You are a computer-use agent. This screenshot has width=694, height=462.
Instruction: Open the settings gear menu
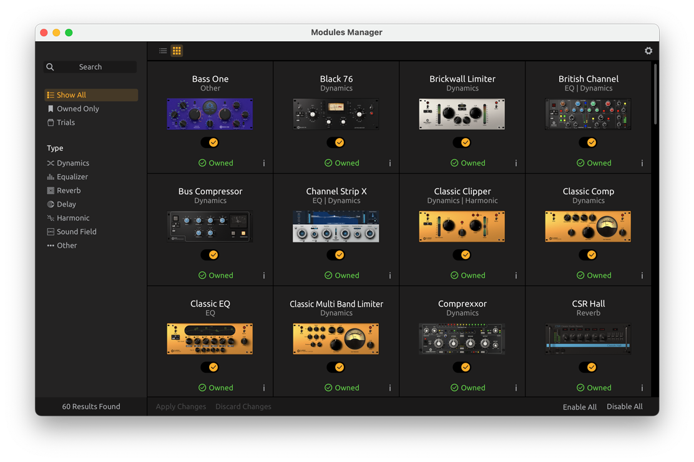648,51
